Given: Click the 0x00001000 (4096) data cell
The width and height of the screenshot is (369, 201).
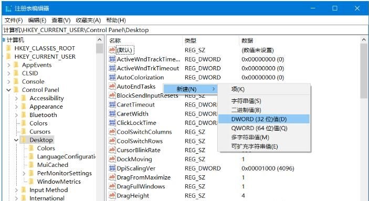Looking at the screenshot, I should 268,168.
